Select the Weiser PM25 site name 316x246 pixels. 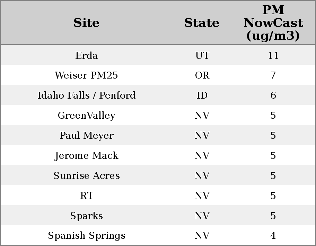[87, 75]
